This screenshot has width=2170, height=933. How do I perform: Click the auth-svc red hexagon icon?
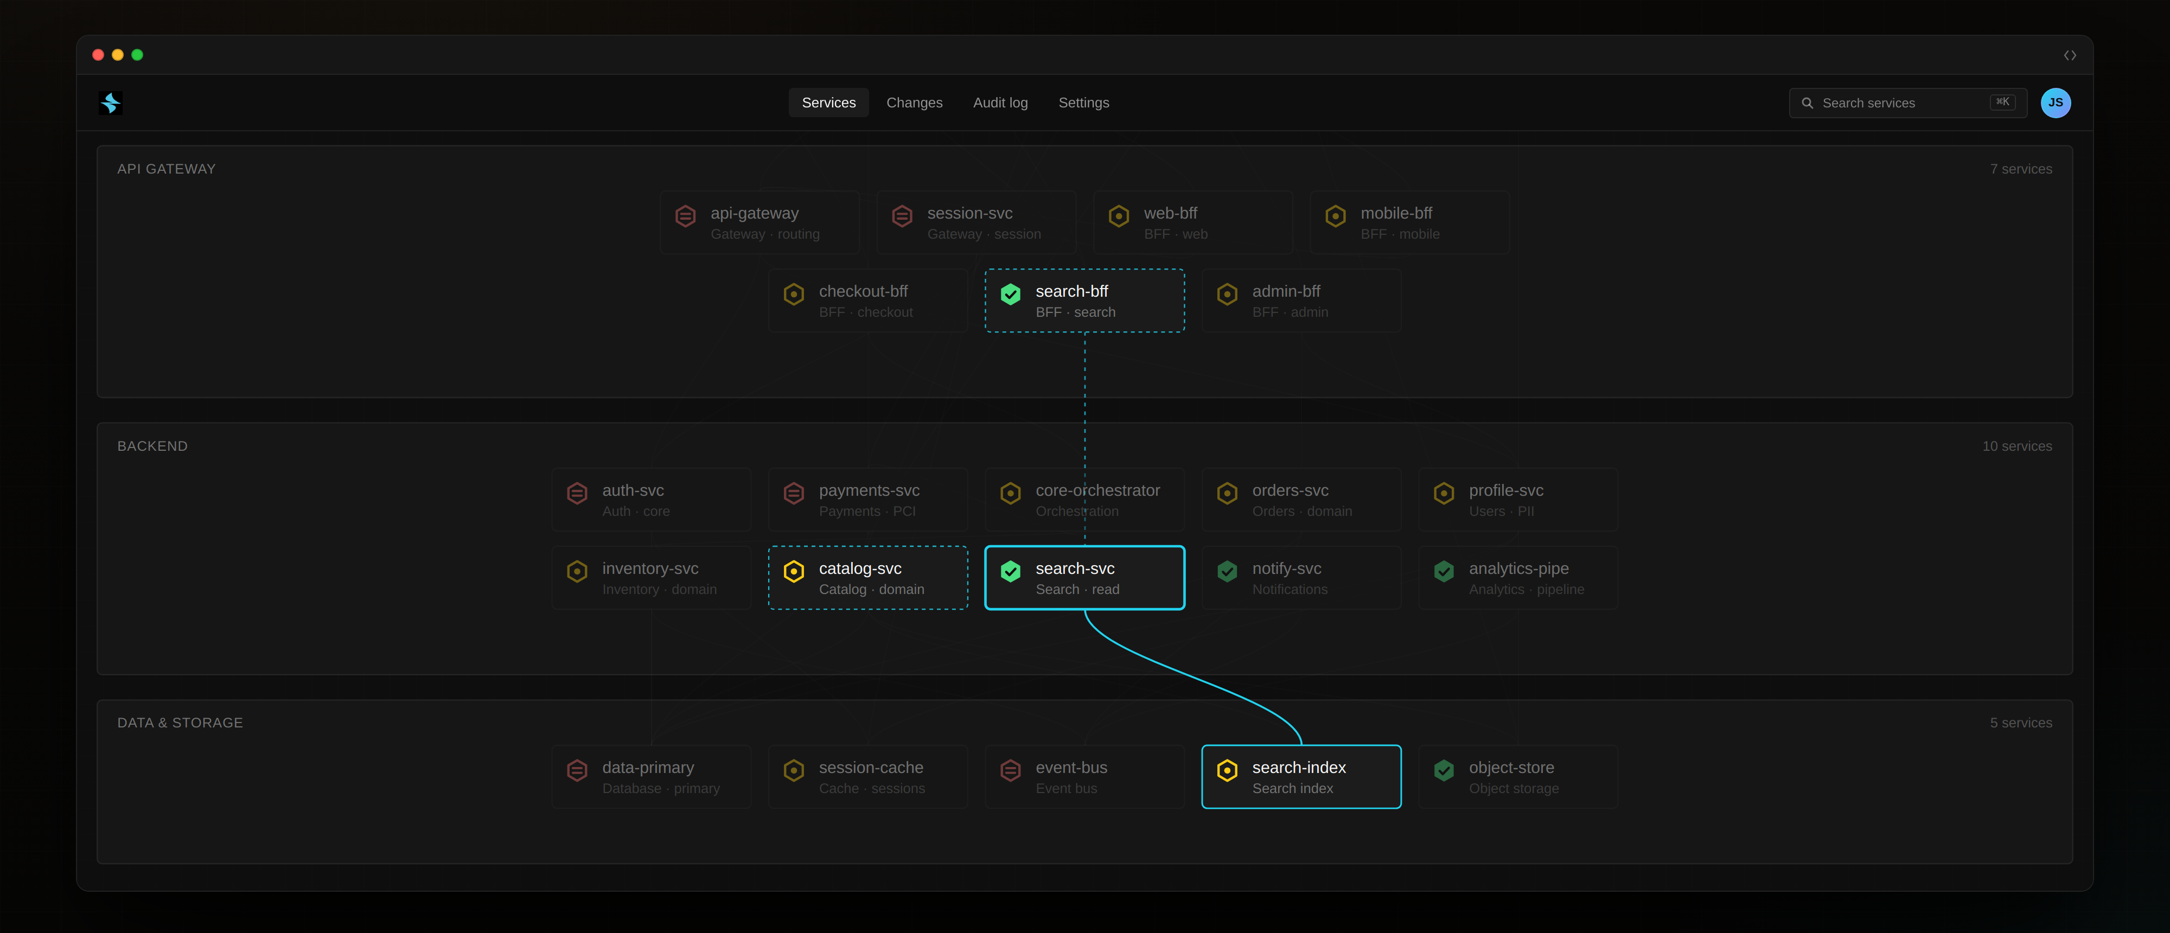pyautogui.click(x=577, y=494)
